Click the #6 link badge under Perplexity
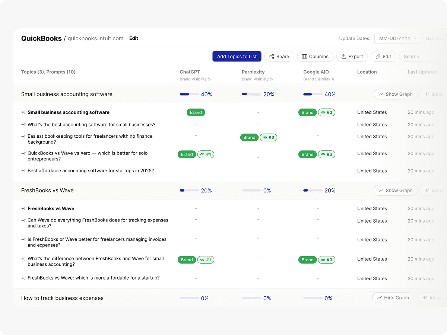 click(268, 137)
